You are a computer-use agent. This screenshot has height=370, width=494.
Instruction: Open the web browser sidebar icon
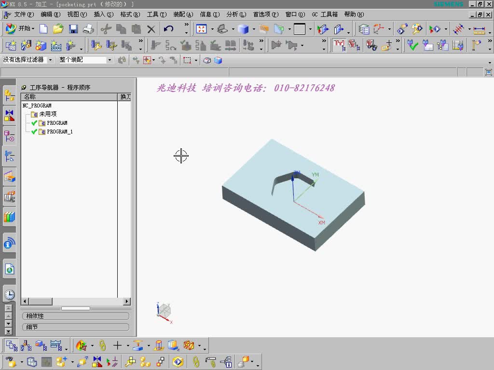coord(10,269)
